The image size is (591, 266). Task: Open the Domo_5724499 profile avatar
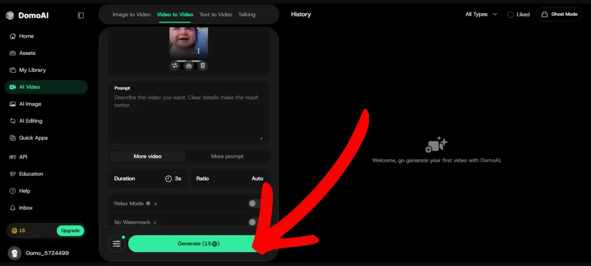pos(14,253)
